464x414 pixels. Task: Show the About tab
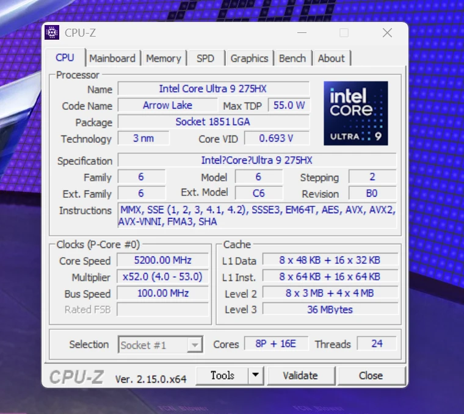tap(331, 59)
